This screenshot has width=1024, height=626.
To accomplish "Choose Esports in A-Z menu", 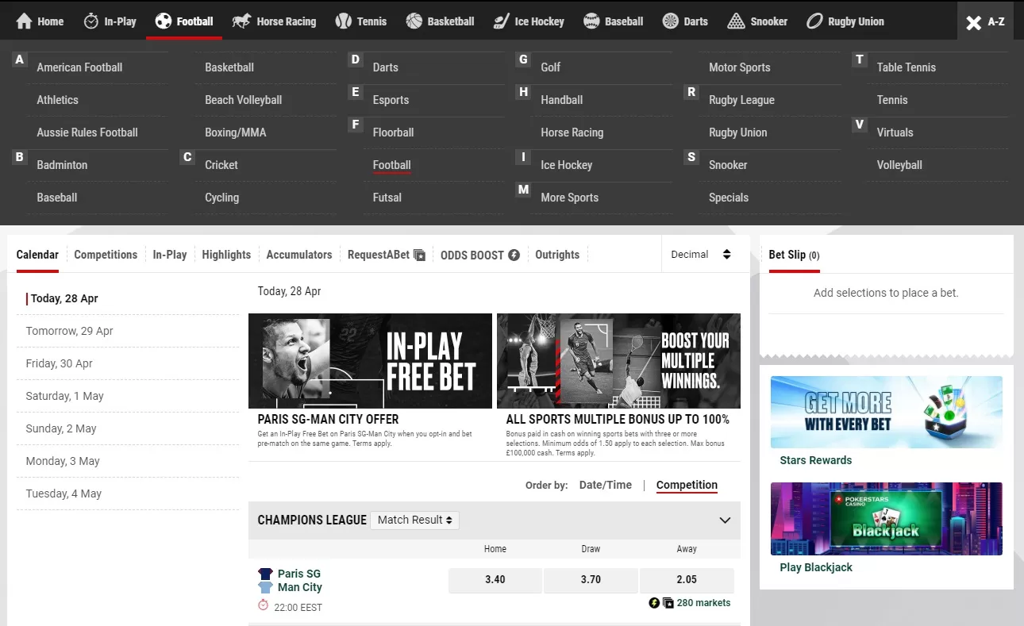I will (391, 100).
